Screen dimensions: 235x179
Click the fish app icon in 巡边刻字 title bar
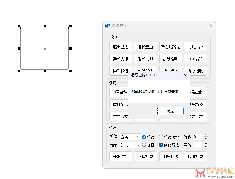[x=108, y=26]
